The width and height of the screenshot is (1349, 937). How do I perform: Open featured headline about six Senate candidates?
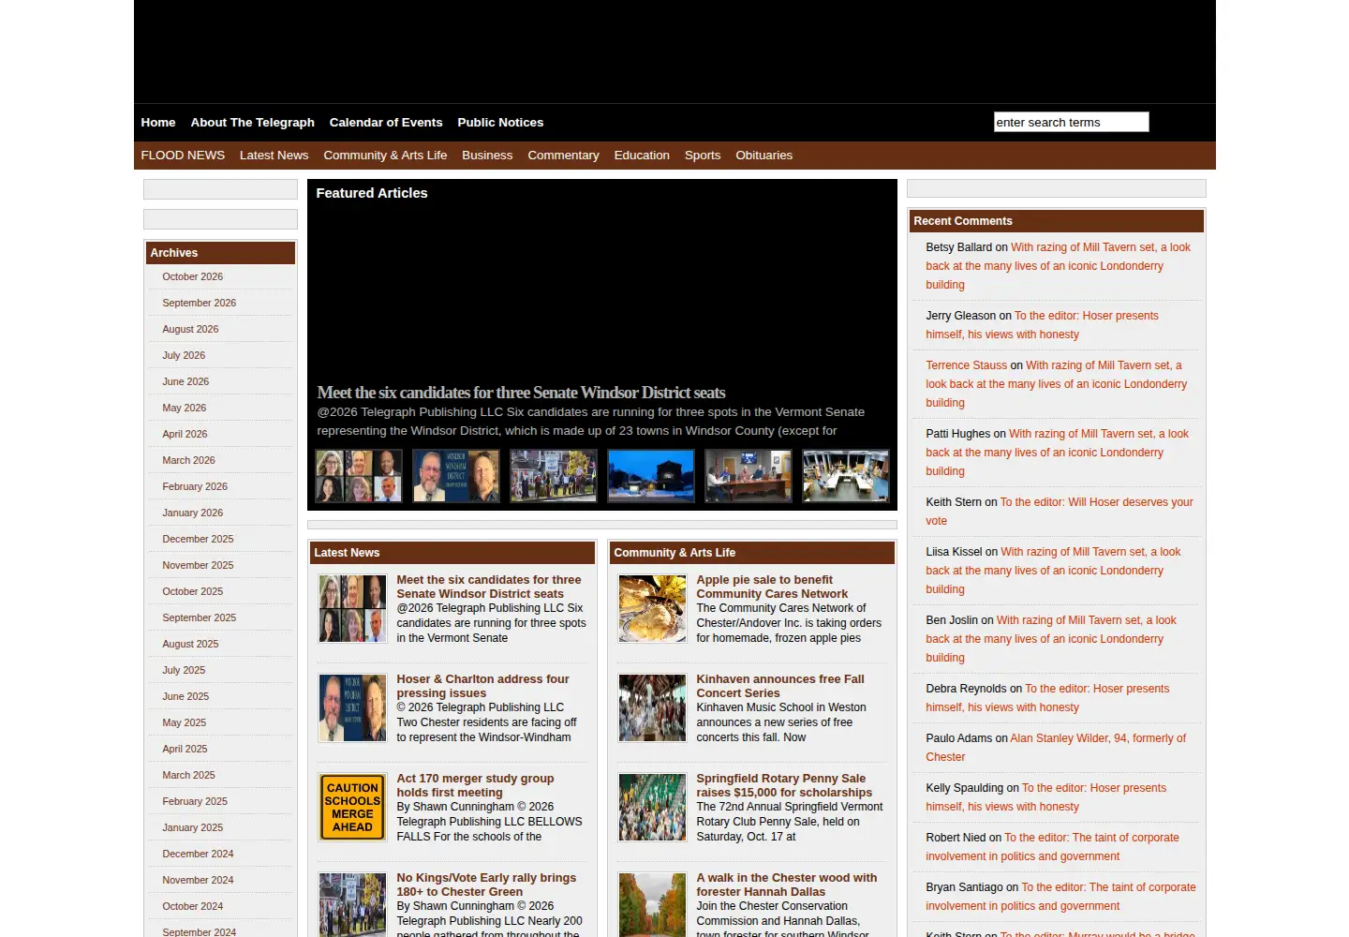(521, 393)
